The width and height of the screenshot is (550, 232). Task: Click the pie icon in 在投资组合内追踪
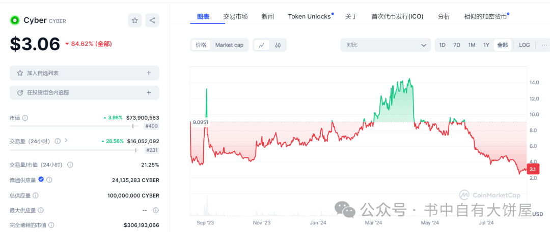[20, 93]
